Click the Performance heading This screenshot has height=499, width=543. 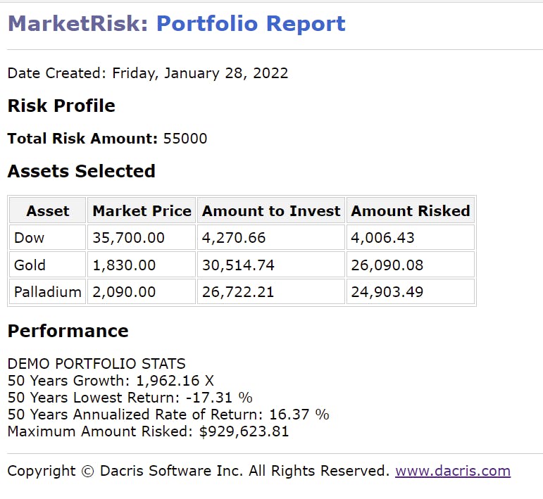pyautogui.click(x=68, y=331)
